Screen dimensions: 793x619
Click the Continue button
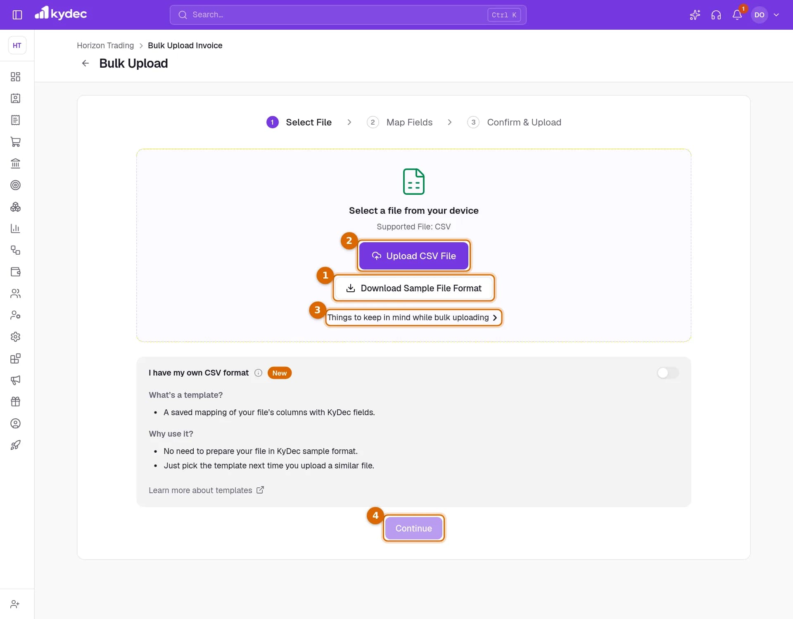[x=413, y=528]
